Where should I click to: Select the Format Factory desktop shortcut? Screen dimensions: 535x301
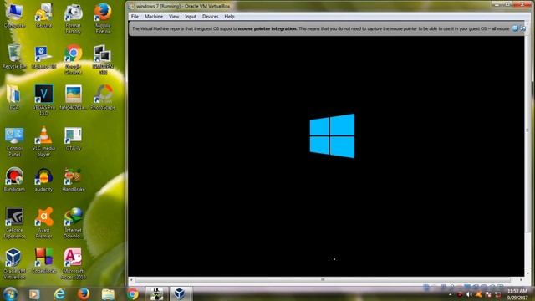[x=74, y=18]
